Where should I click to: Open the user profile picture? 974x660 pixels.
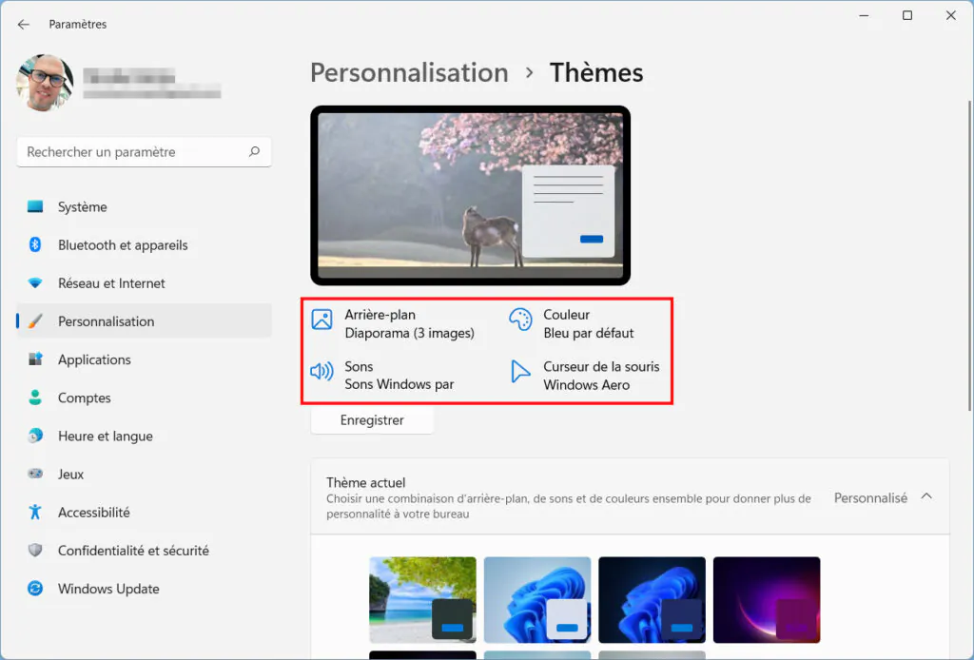tap(45, 83)
